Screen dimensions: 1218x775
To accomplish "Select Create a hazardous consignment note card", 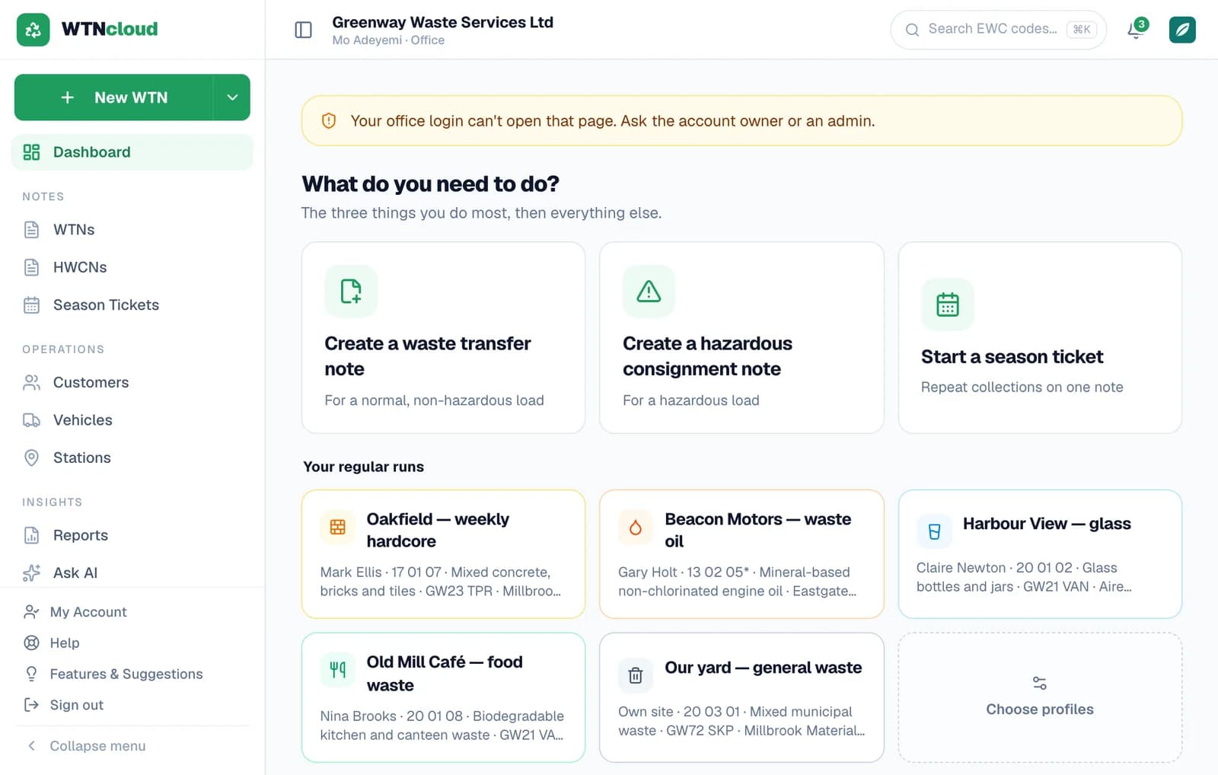I will pos(741,338).
